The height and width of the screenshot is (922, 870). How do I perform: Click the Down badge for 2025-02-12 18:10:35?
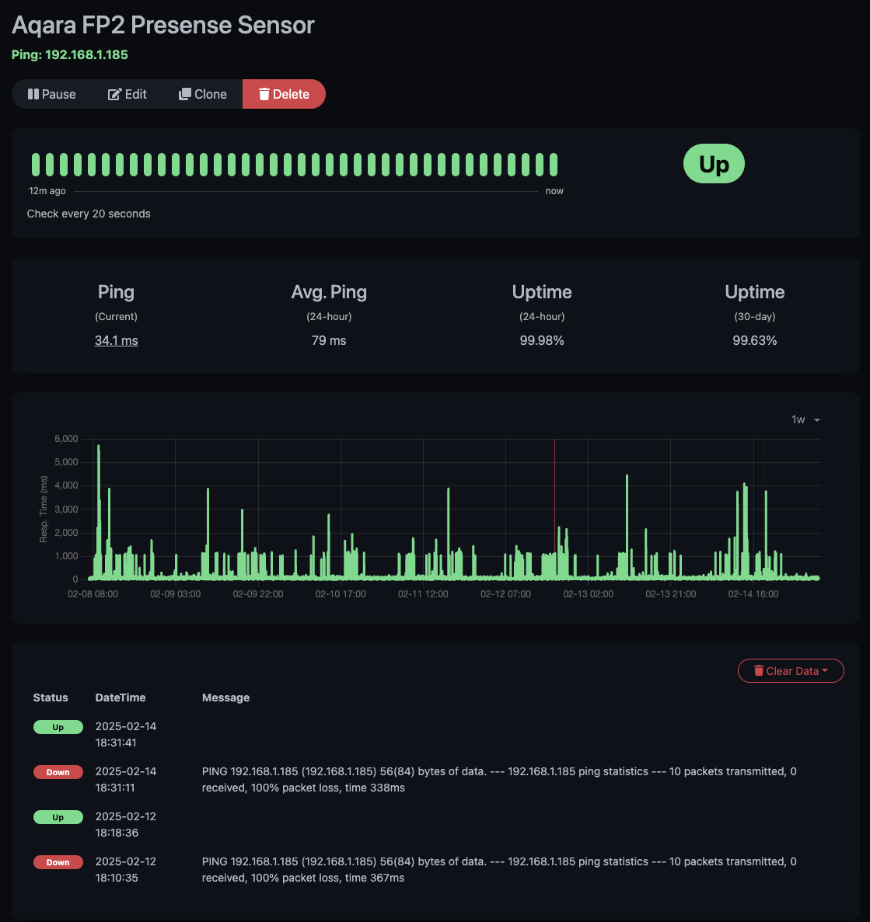(58, 862)
